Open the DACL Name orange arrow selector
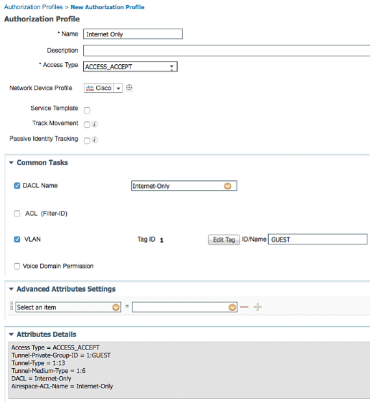Viewport: 370px width, 402px height. coord(228,186)
